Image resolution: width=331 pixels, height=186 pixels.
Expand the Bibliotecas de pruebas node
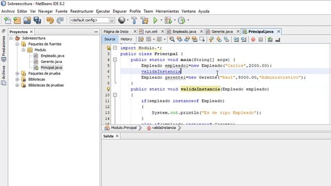click(17, 85)
